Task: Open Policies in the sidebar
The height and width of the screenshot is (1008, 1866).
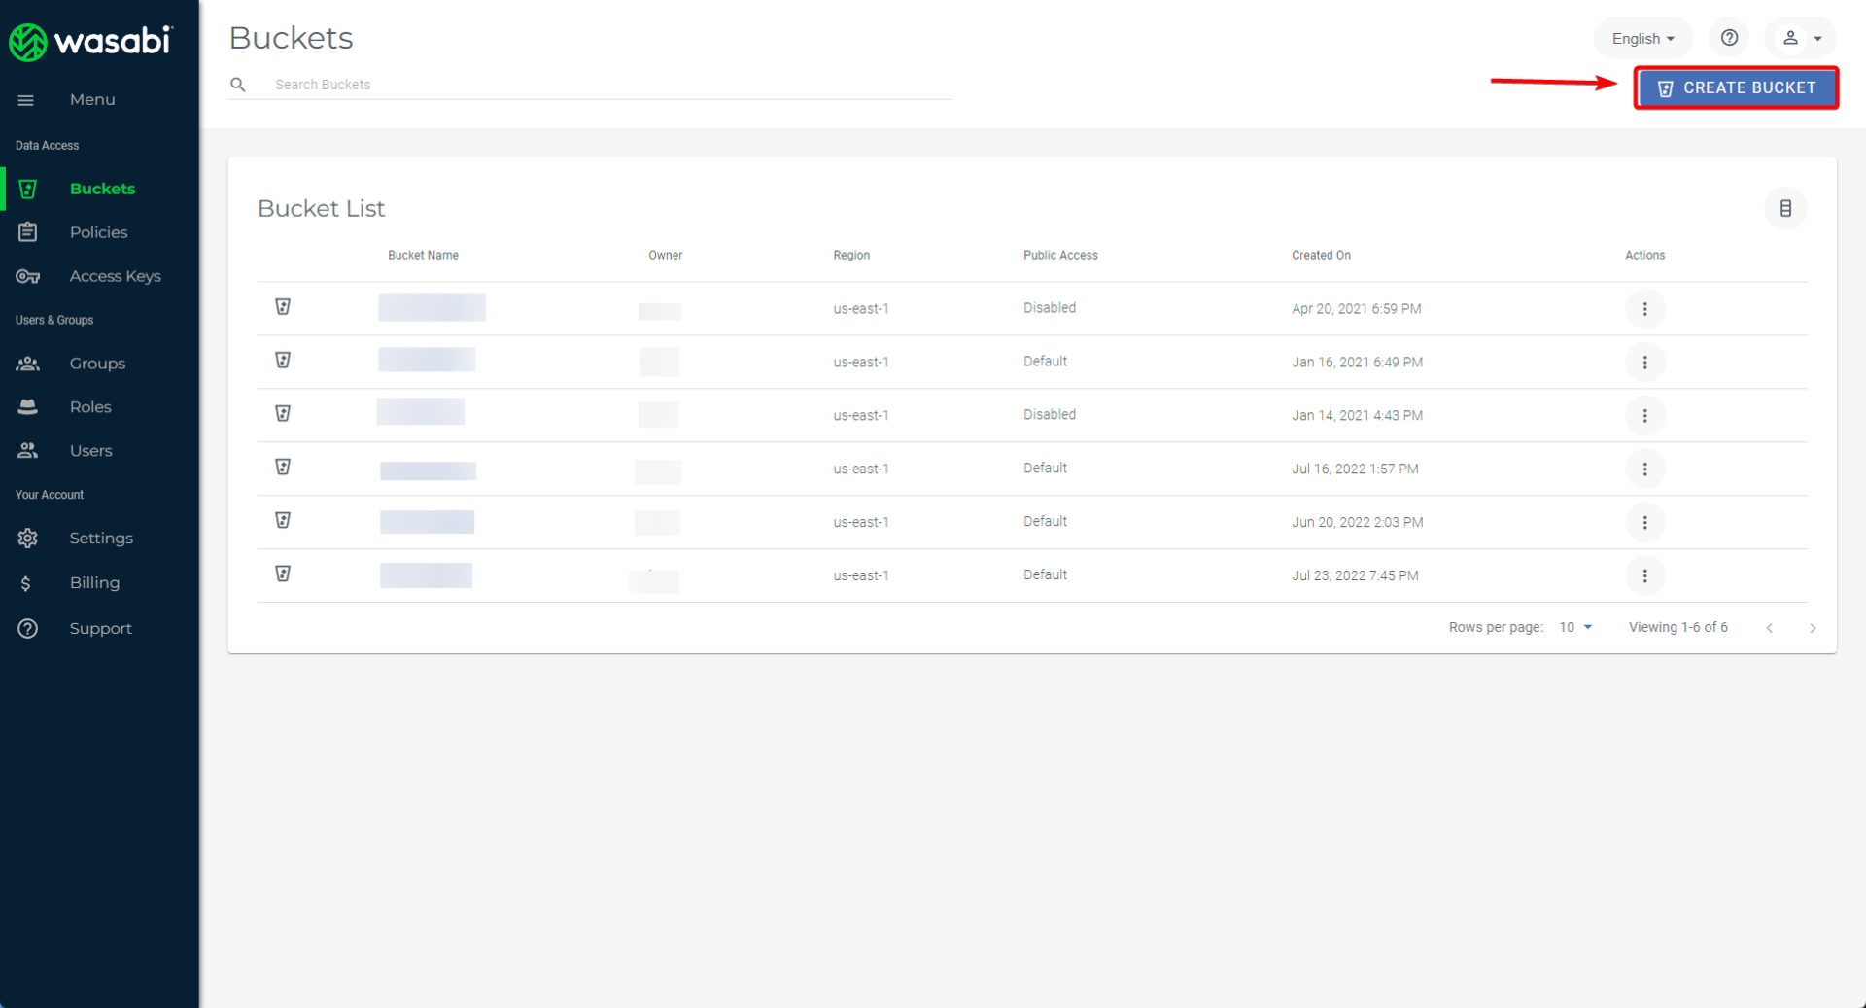Action: (98, 232)
